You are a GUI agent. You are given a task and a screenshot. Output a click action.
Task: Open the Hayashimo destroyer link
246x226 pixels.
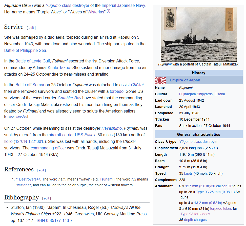coord(112,128)
